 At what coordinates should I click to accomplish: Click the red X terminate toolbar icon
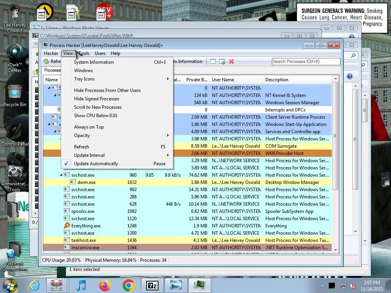pos(231,61)
